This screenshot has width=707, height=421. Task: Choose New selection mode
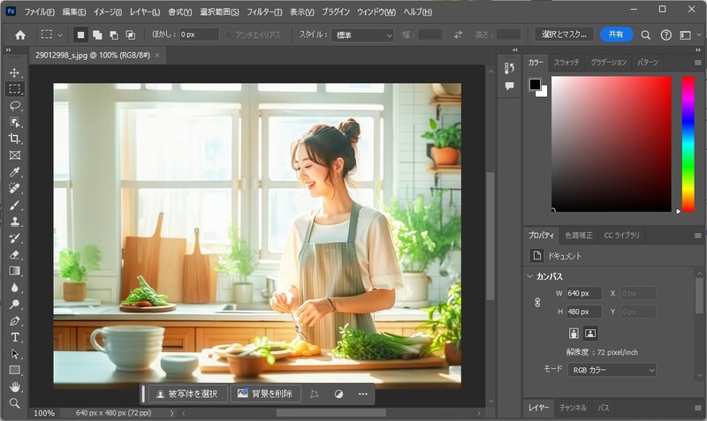(80, 34)
